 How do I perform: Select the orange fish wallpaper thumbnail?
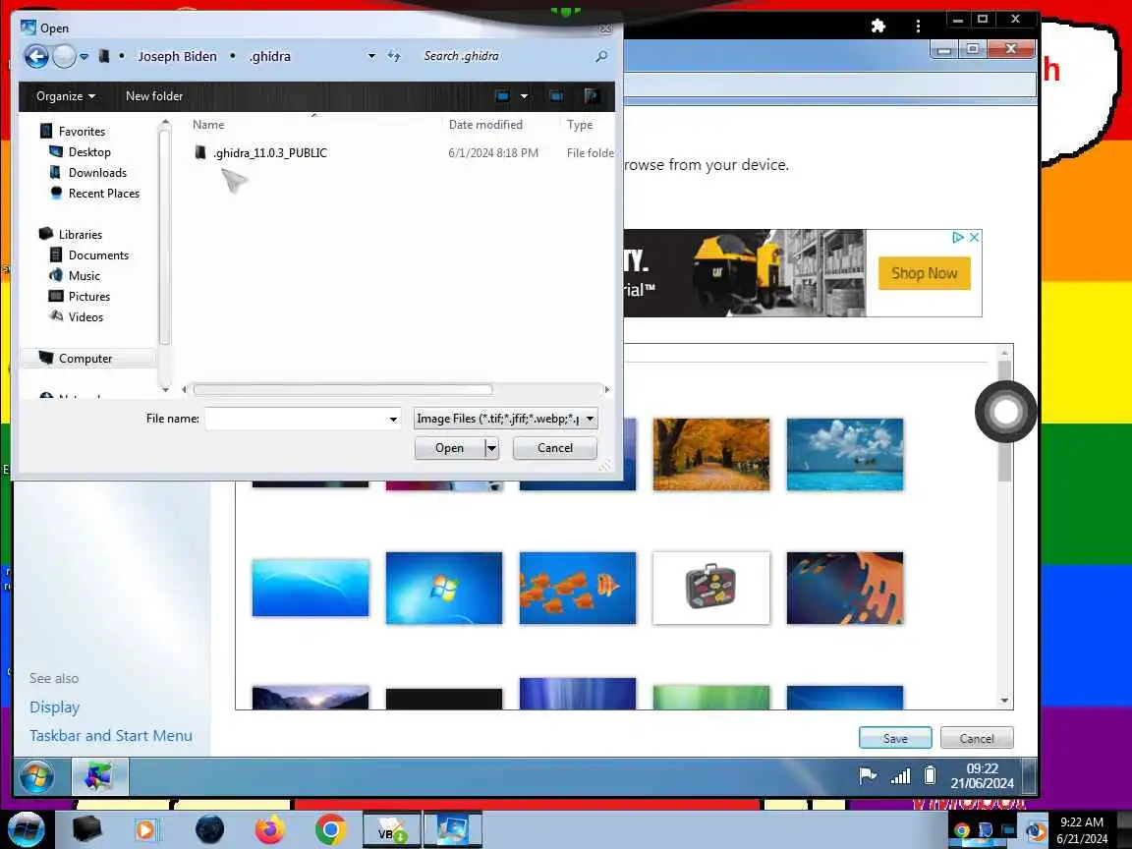click(x=578, y=588)
